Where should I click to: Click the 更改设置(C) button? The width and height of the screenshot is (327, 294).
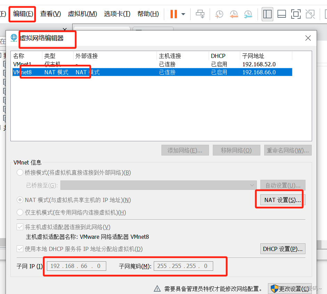pyautogui.click(x=290, y=289)
